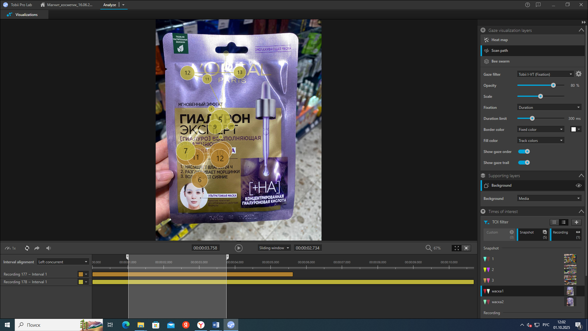Open the Border color Fixed color dropdown
588x331 pixels.
pyautogui.click(x=541, y=129)
